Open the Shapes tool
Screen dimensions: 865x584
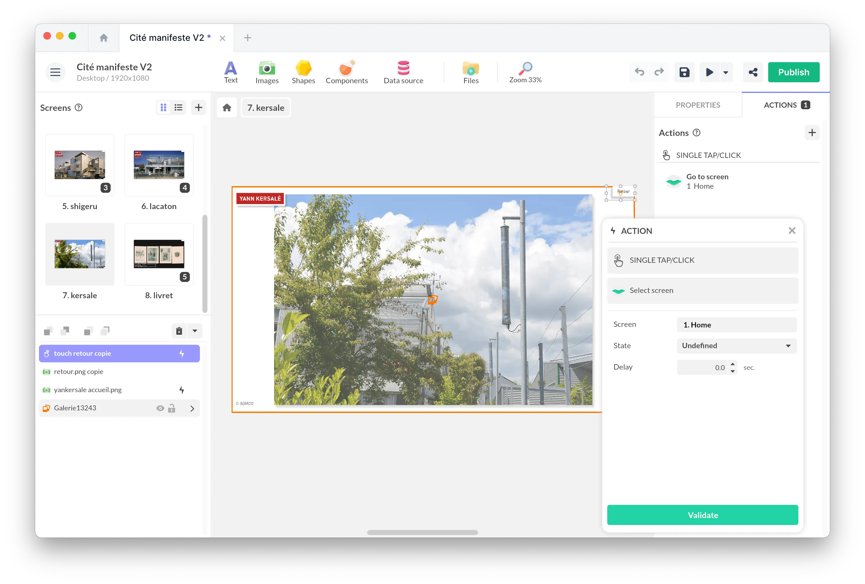point(303,72)
